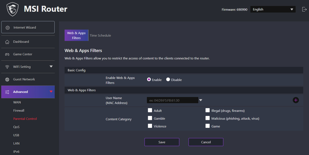Click the MSI Router title text
The image size is (309, 155).
(45, 9)
